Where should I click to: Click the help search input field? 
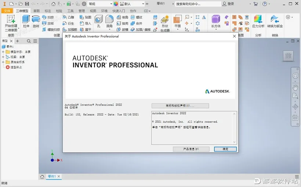click(x=197, y=4)
